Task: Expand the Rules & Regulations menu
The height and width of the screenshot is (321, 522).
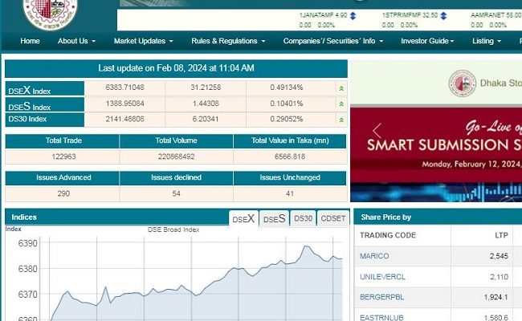Action: coord(228,41)
